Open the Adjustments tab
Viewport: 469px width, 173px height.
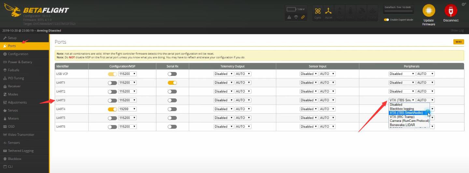tap(25, 102)
